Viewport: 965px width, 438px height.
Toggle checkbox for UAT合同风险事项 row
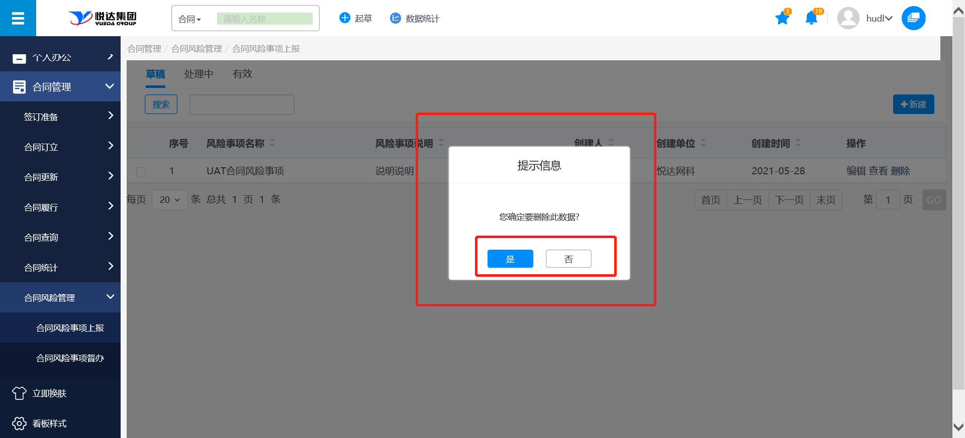pos(141,172)
